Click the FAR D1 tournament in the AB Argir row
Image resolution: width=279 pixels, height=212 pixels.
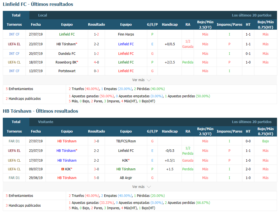(x=14, y=178)
